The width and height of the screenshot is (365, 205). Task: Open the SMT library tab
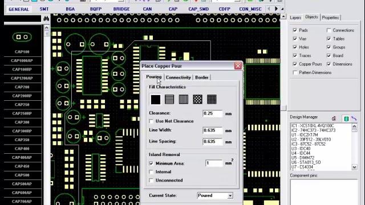click(x=44, y=9)
